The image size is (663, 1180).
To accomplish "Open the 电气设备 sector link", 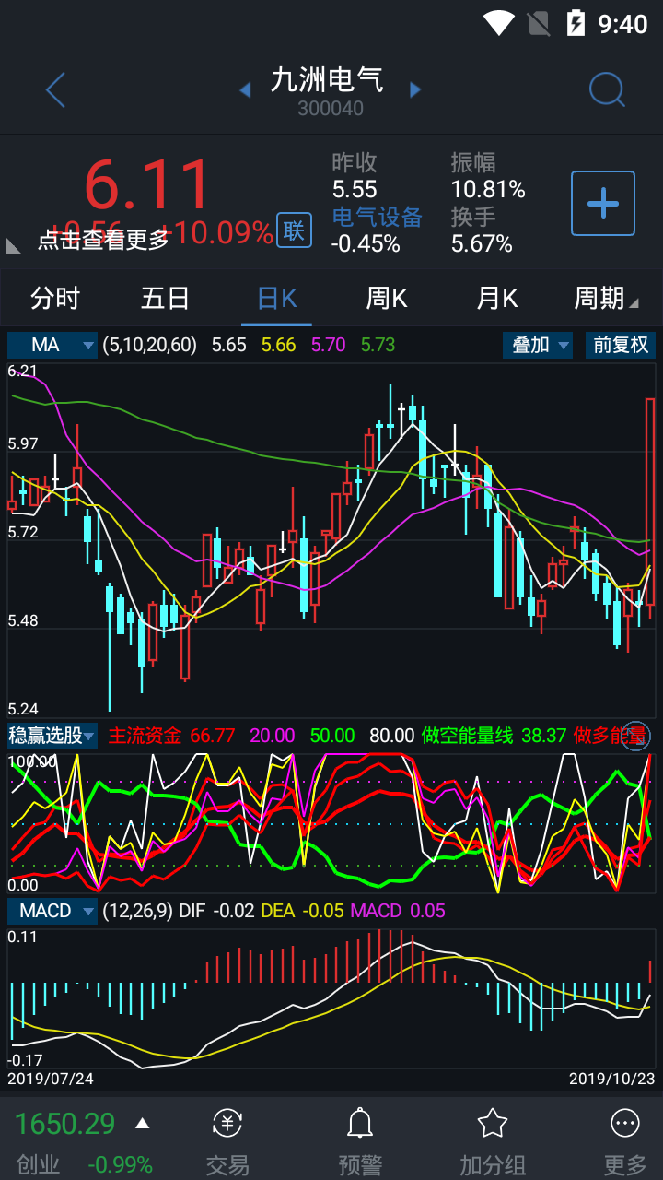I will 378,217.
